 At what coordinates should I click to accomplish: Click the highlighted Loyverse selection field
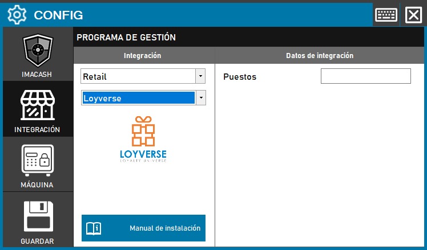click(x=138, y=98)
